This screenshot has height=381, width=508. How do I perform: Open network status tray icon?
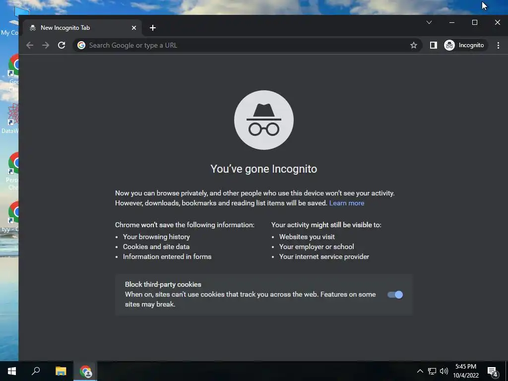coord(432,371)
